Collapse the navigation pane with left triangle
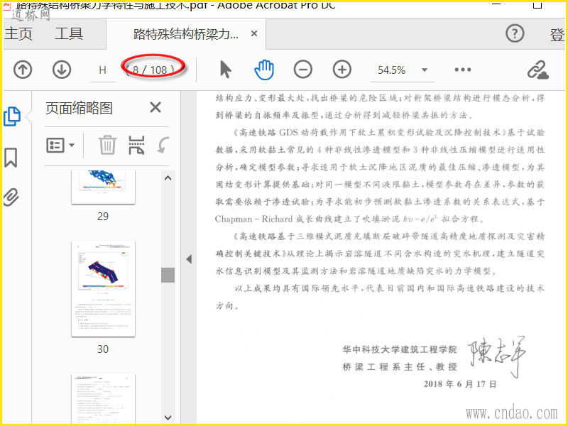568x426 pixels. (189, 259)
